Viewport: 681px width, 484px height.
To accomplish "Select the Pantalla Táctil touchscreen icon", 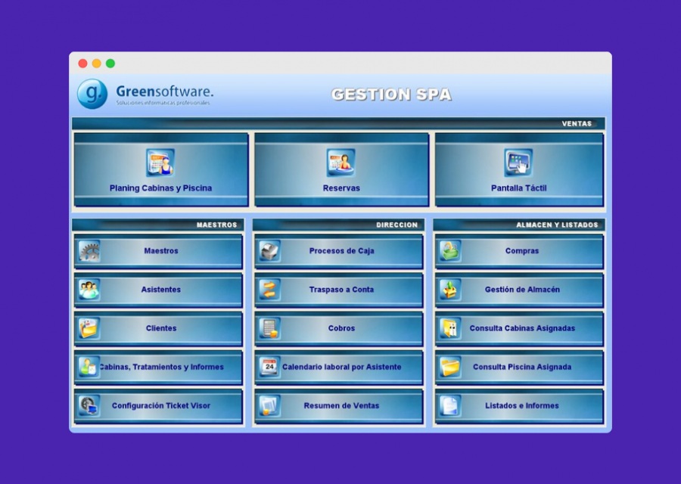I will (x=518, y=163).
